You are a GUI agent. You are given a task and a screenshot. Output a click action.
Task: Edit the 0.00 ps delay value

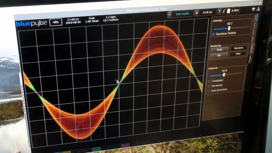(x=207, y=12)
